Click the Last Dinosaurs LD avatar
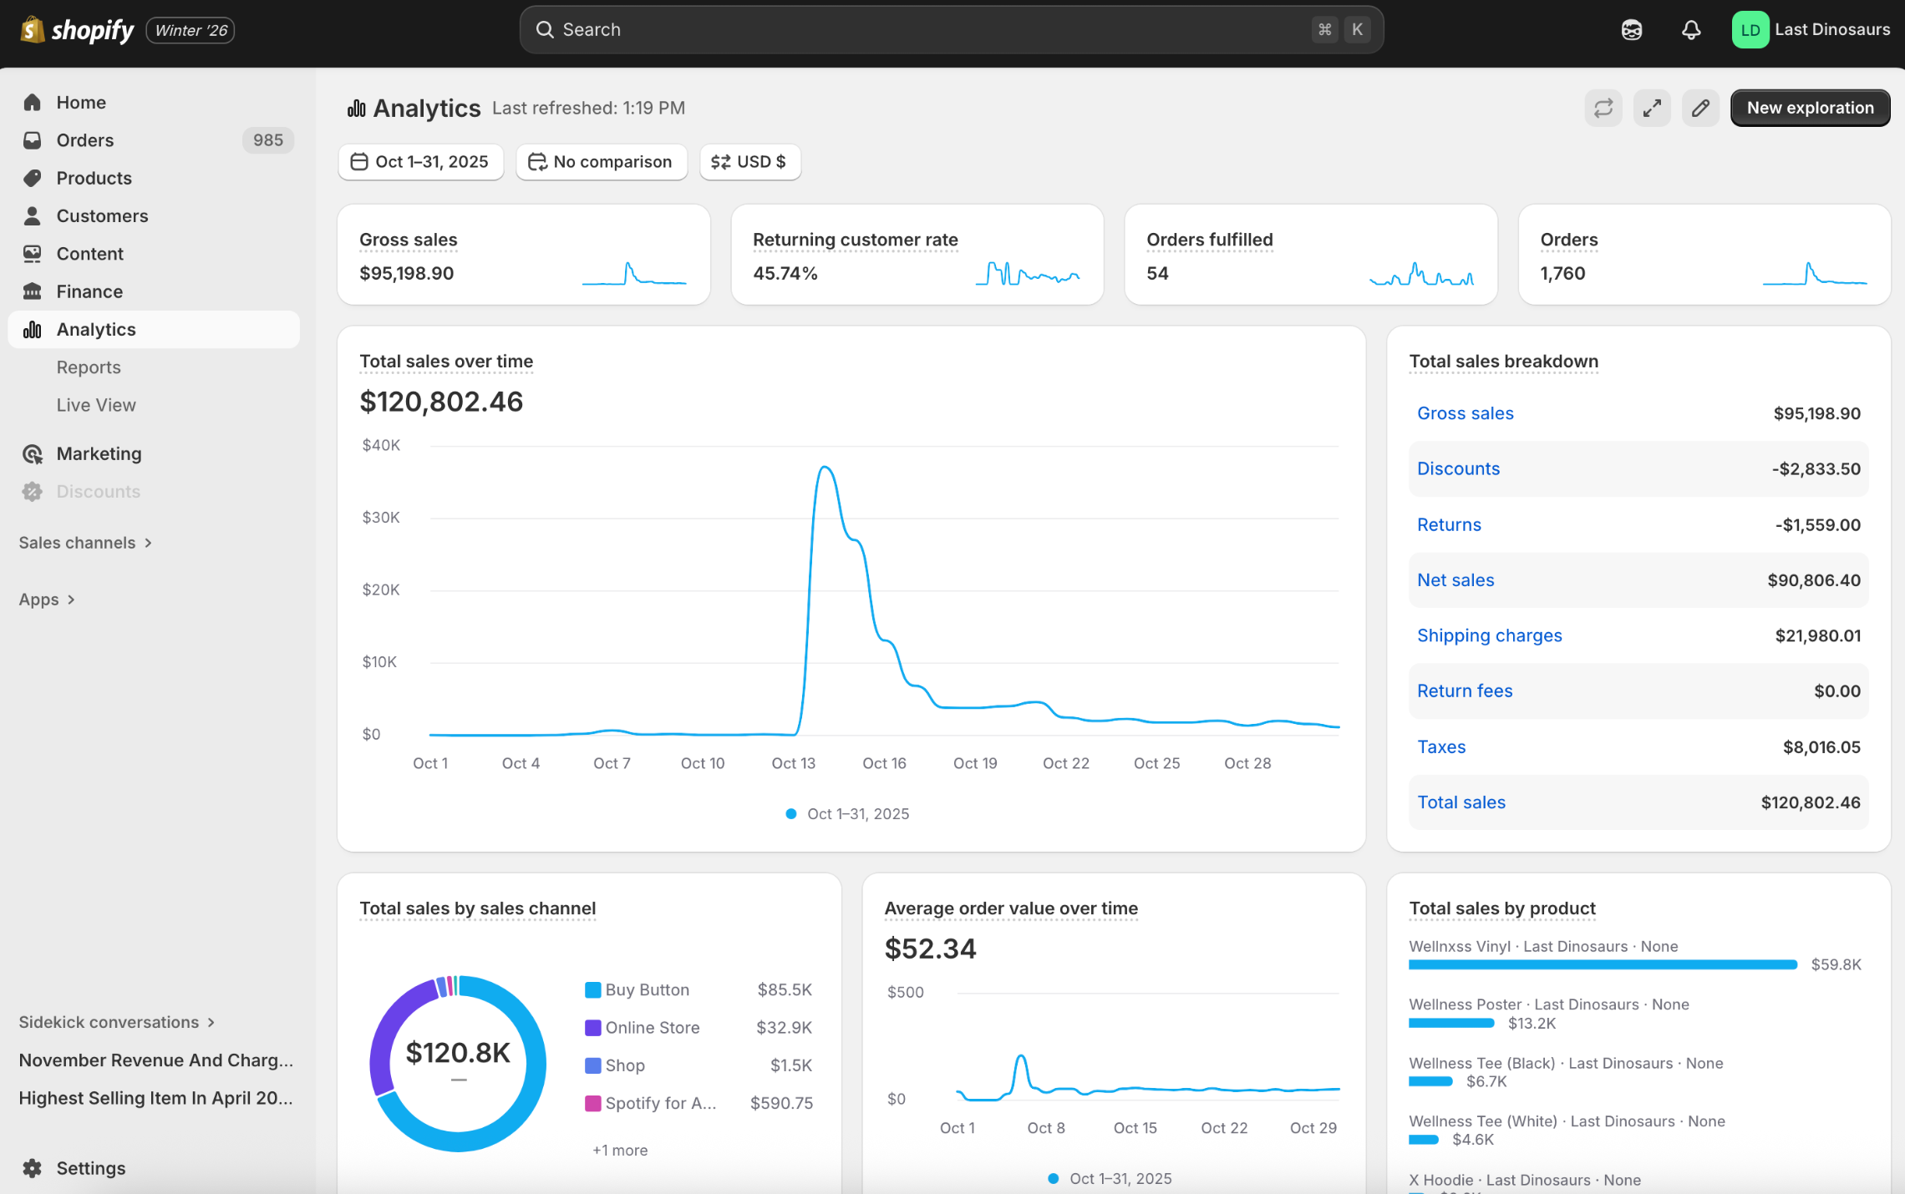The image size is (1905, 1194). tap(1750, 30)
